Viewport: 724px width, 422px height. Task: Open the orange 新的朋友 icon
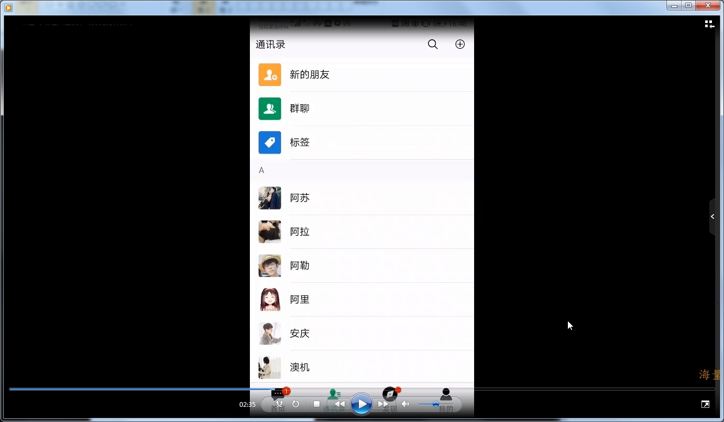click(270, 75)
